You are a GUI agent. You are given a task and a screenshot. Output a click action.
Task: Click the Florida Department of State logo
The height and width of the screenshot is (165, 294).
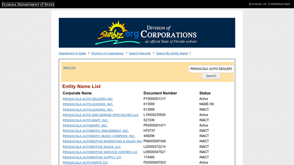pos(28,4)
